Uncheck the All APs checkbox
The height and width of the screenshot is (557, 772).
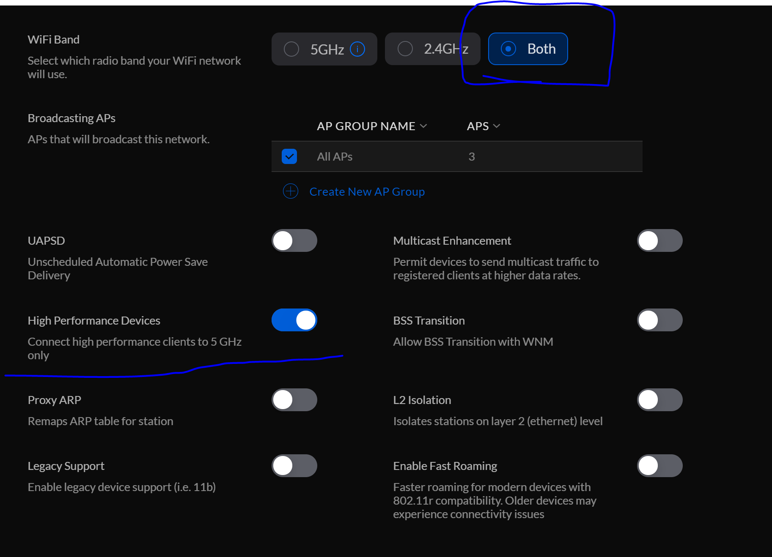click(289, 156)
